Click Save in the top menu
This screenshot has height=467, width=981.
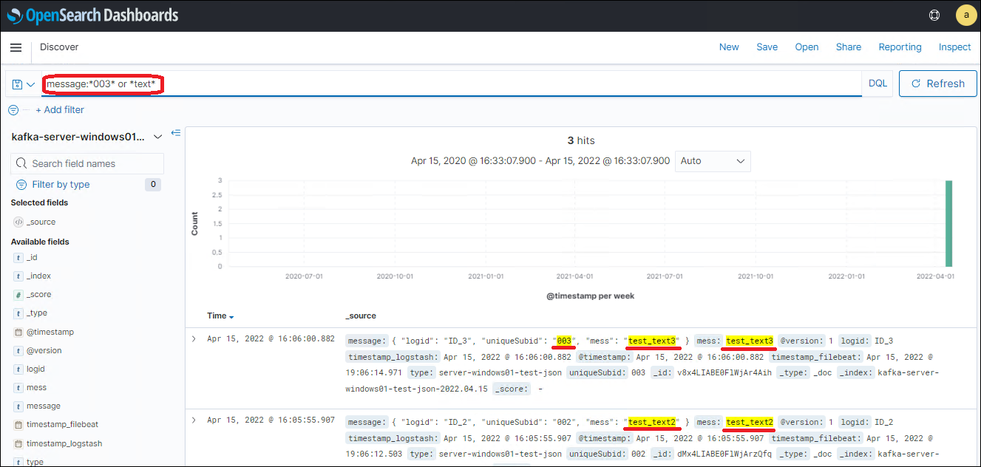(x=767, y=47)
